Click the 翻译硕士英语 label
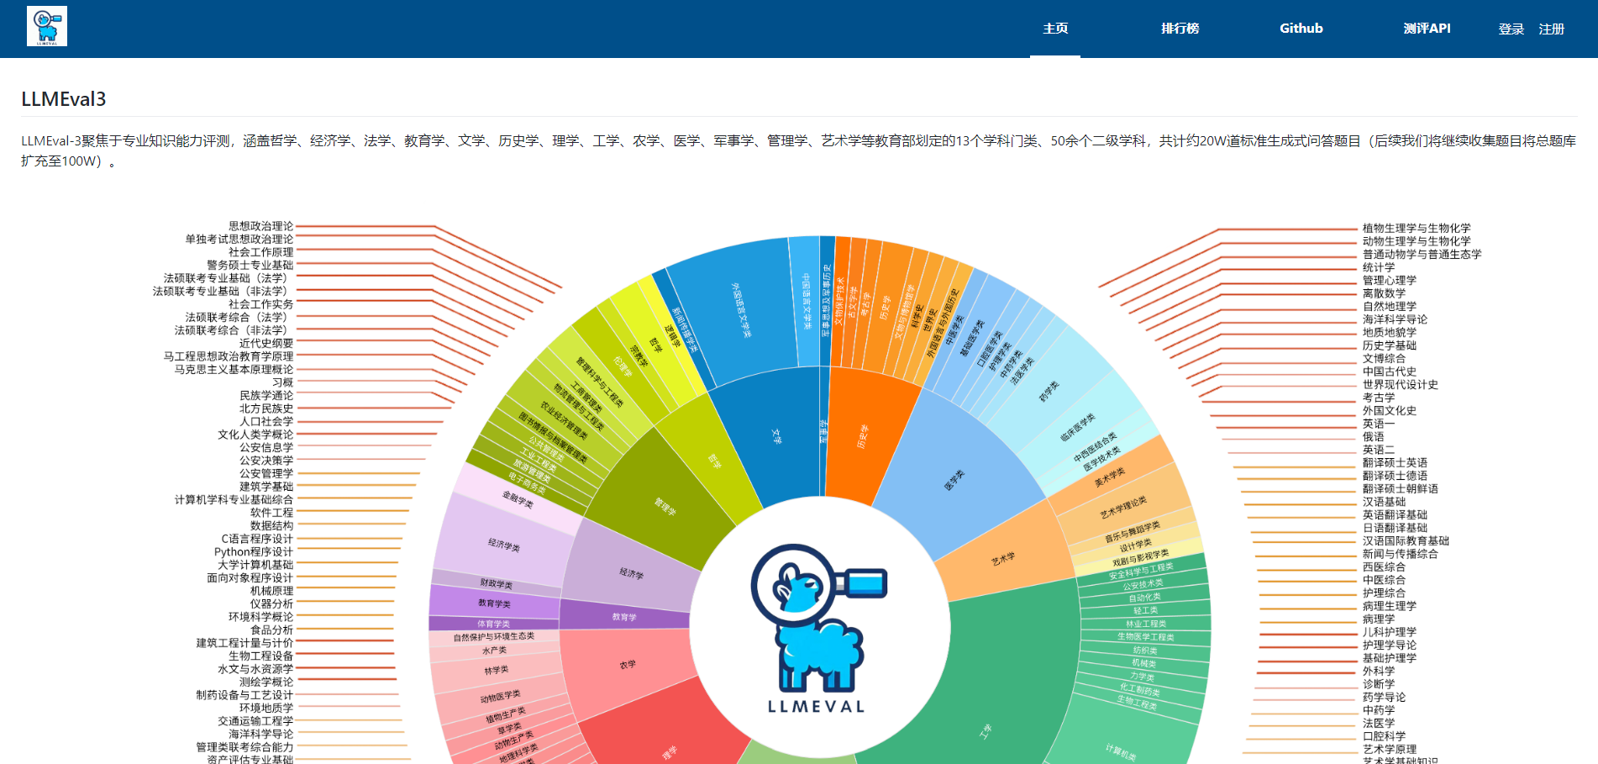Image resolution: width=1598 pixels, height=764 pixels. pos(1395,462)
